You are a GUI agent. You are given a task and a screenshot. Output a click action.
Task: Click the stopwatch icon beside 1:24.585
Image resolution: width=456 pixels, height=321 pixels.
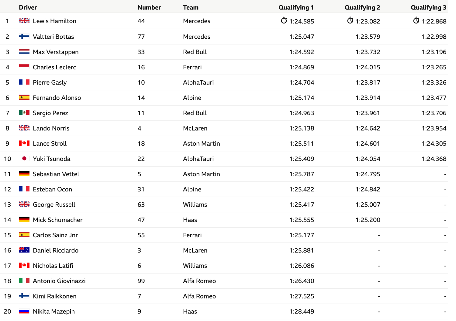click(284, 20)
